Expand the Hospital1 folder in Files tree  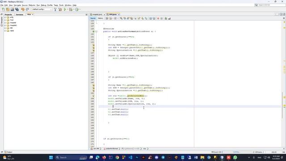pyautogui.click(x=5, y=25)
